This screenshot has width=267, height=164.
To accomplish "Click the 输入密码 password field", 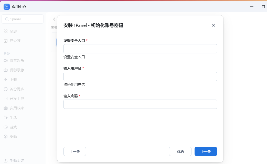I will tap(140, 104).
